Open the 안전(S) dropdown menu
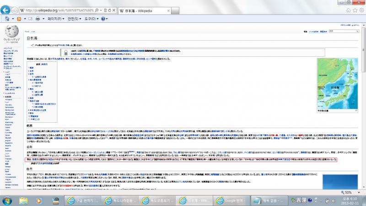366x206 pixels. click(x=74, y=19)
